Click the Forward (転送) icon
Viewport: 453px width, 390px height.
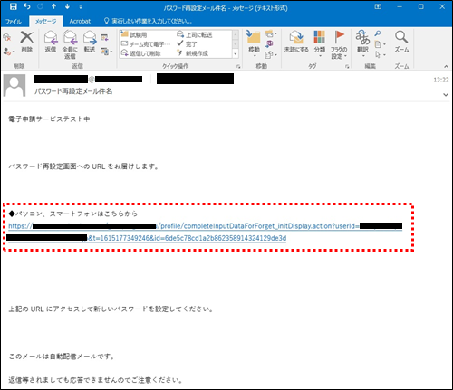tap(90, 38)
